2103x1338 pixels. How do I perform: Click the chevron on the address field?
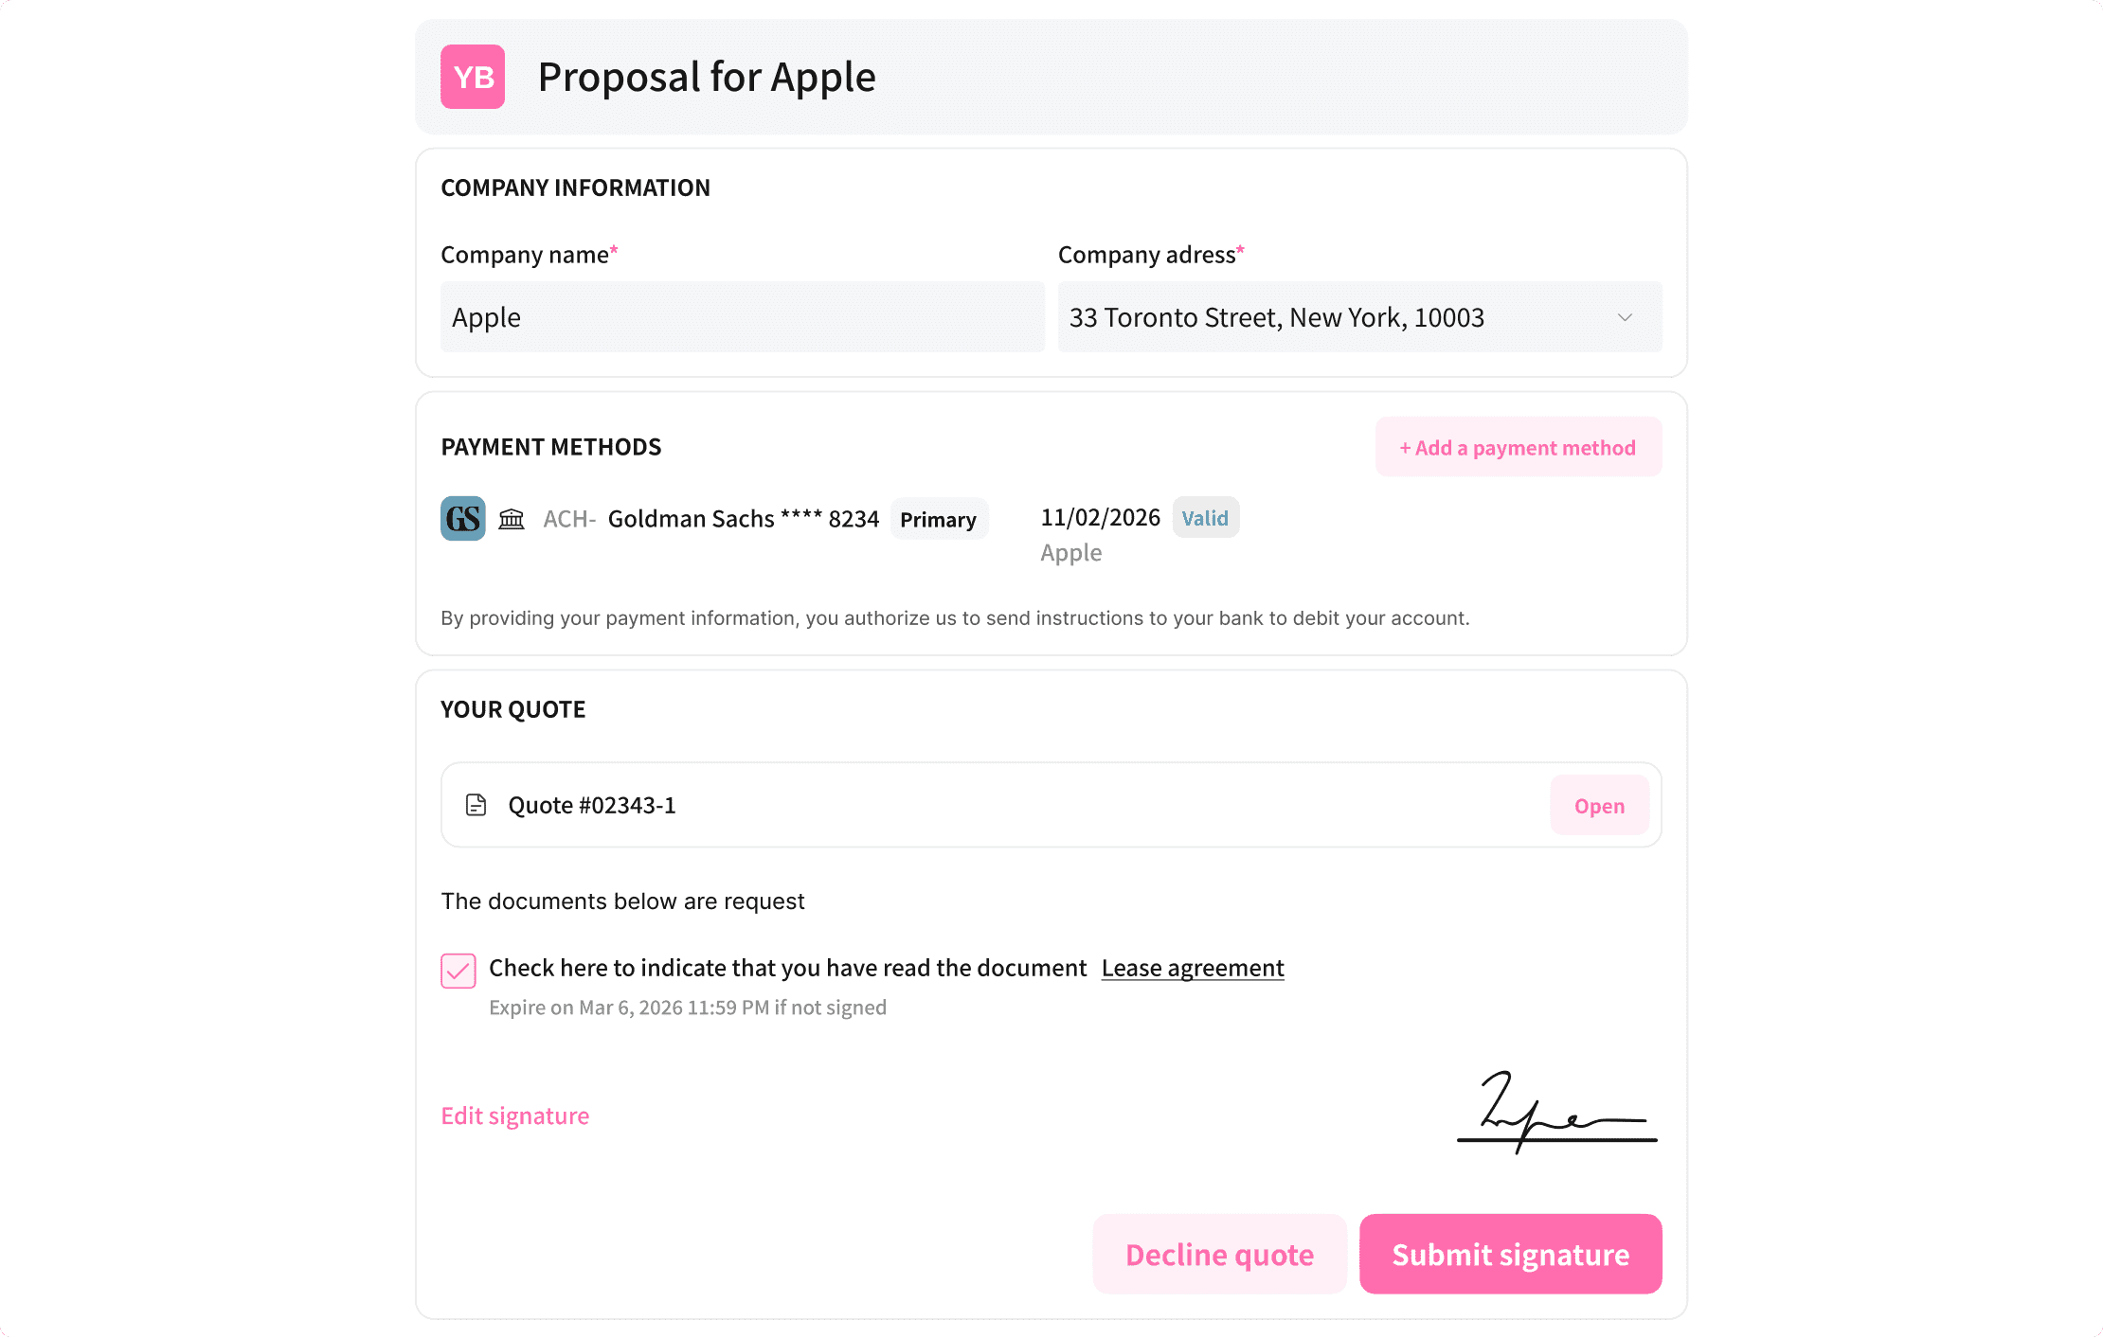pos(1624,317)
